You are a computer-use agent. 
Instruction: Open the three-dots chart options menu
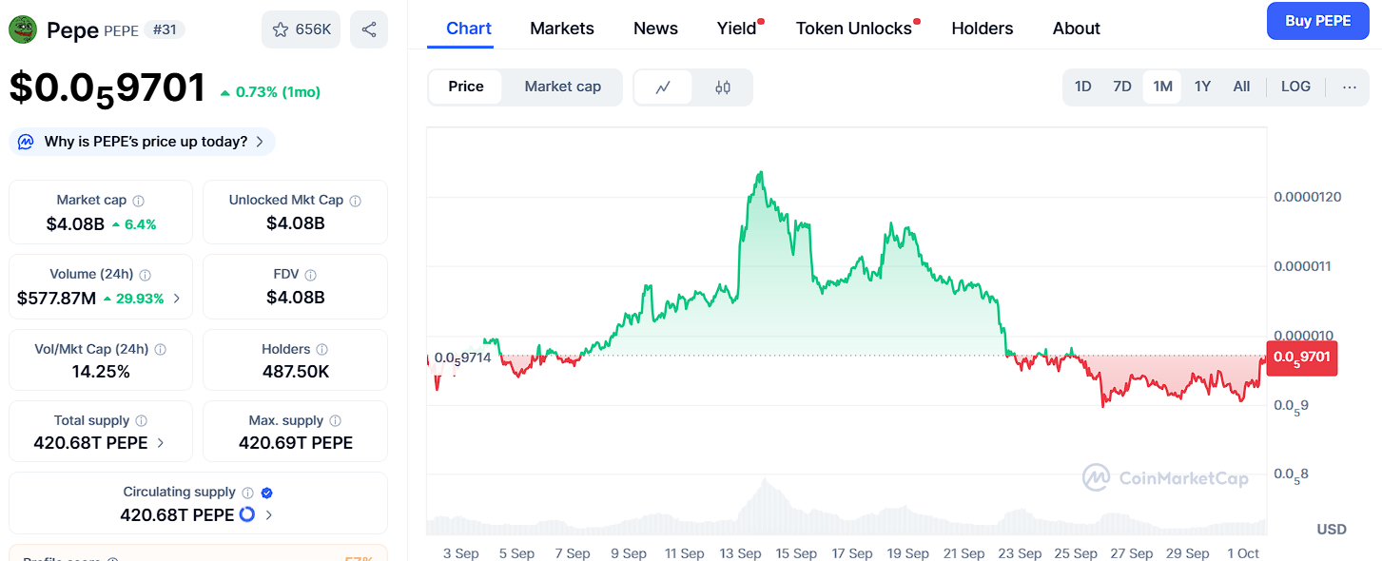[1350, 87]
